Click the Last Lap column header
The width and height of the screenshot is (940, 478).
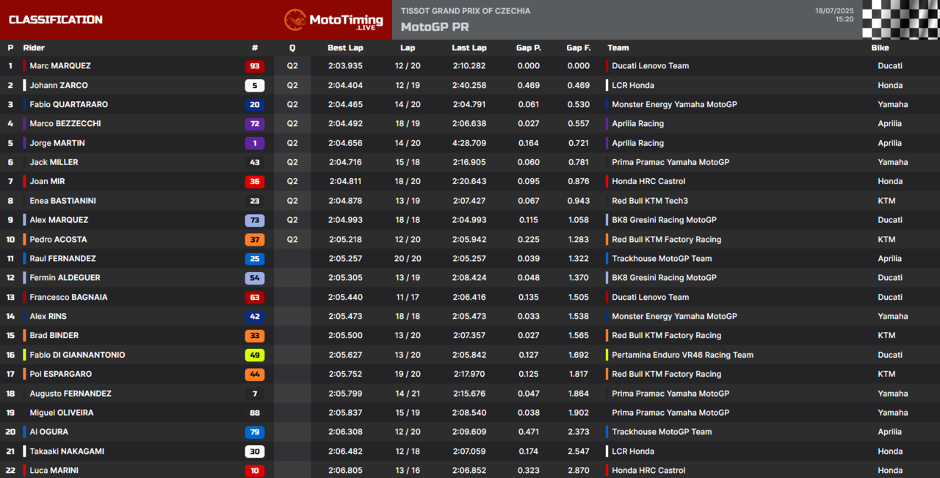tap(469, 48)
